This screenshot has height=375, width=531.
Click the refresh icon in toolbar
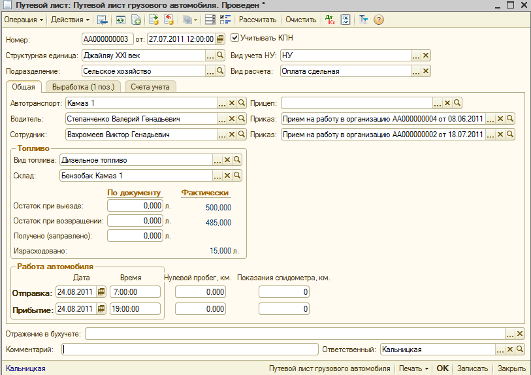(x=120, y=20)
